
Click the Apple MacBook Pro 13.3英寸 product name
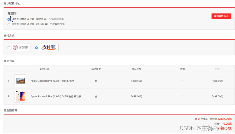(x=52, y=81)
